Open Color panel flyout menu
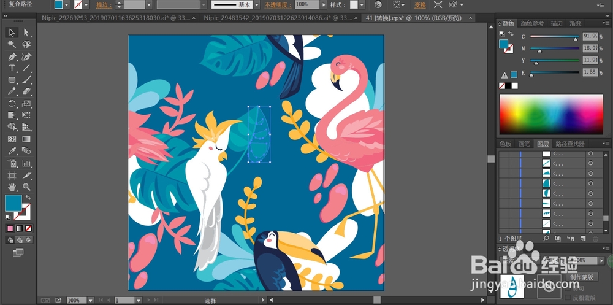This screenshot has width=613, height=305. (606, 23)
